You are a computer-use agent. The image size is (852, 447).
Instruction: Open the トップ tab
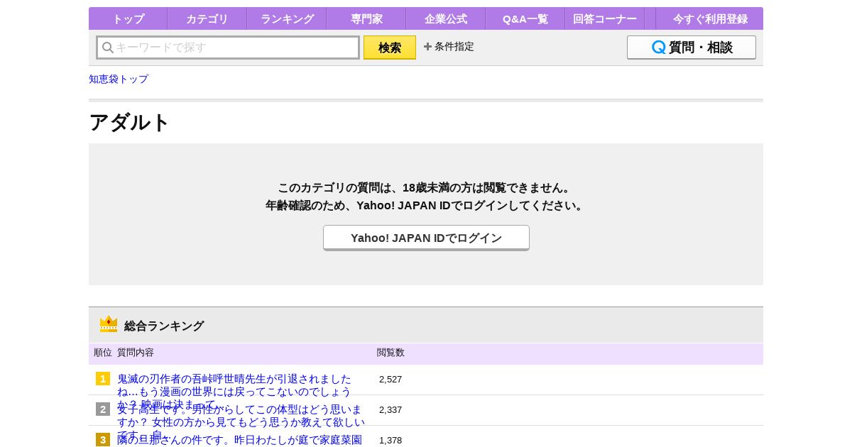[x=128, y=19]
